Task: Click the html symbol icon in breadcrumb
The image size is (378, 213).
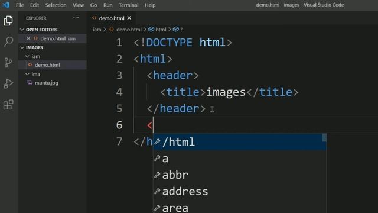Action: [151, 30]
